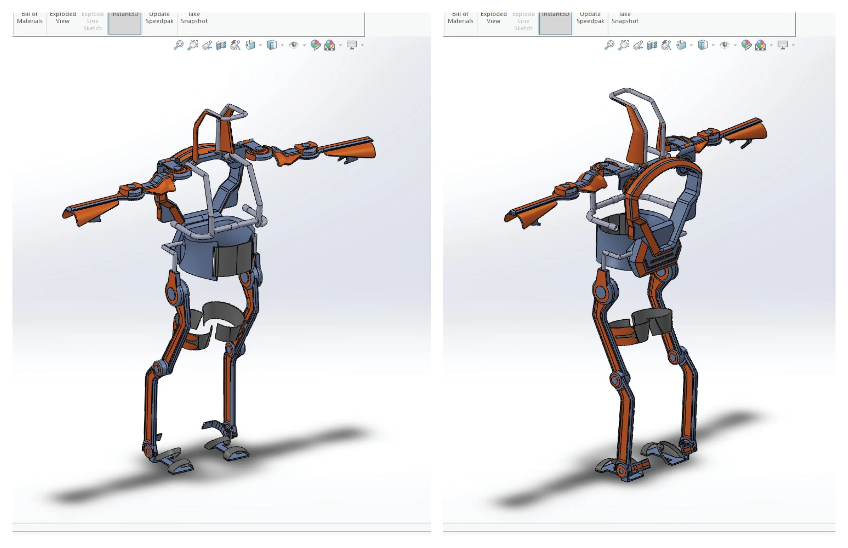Click Apply Scene icon in left viewport
The height and width of the screenshot is (548, 848).
(330, 45)
